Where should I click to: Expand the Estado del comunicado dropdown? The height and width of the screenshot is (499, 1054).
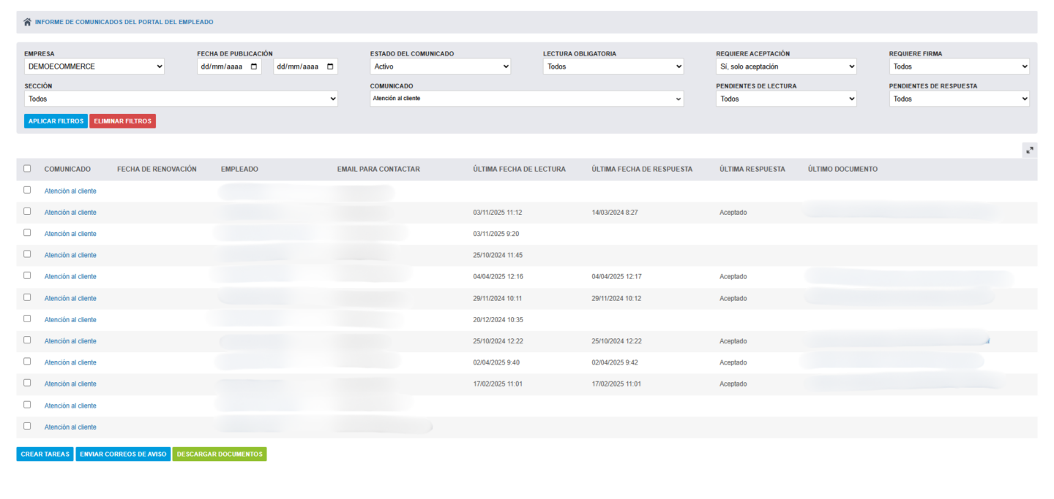pyautogui.click(x=440, y=66)
